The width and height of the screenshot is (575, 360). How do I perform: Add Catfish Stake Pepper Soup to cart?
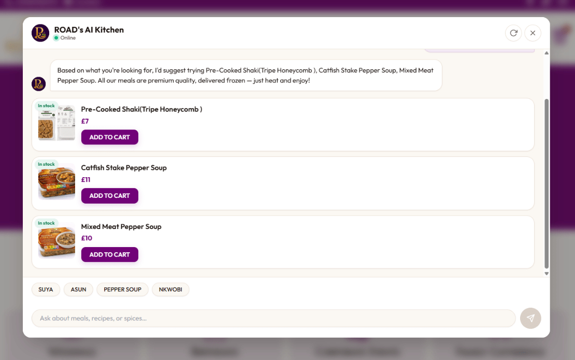click(110, 196)
